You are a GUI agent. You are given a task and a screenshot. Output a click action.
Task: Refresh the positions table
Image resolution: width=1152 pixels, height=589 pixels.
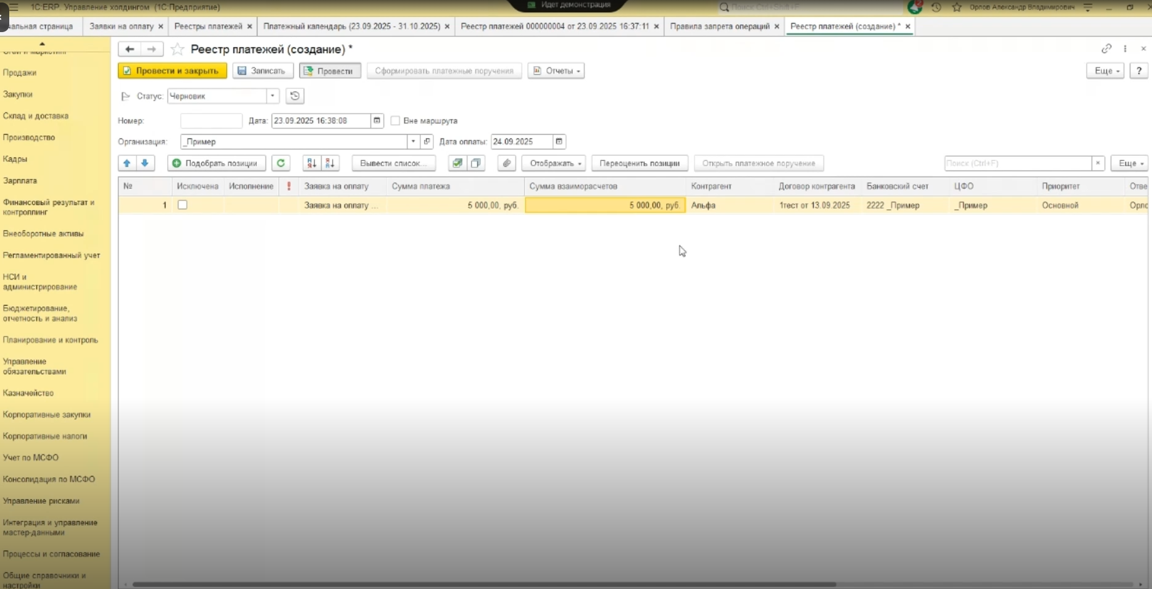281,164
